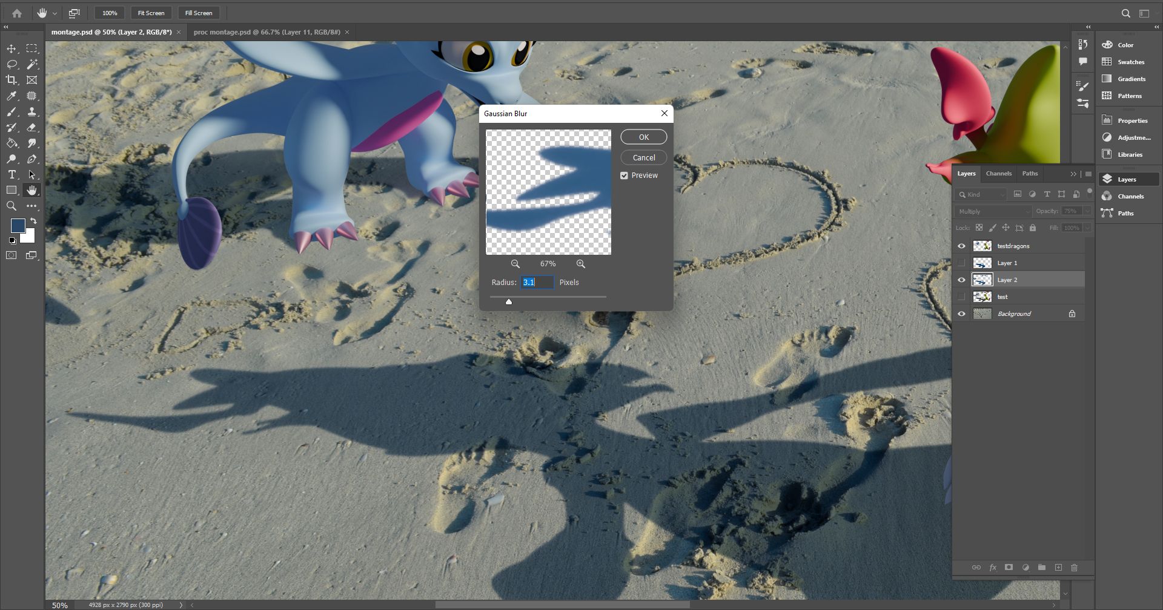Hide Layer 2 visibility
Image resolution: width=1163 pixels, height=610 pixels.
click(961, 280)
